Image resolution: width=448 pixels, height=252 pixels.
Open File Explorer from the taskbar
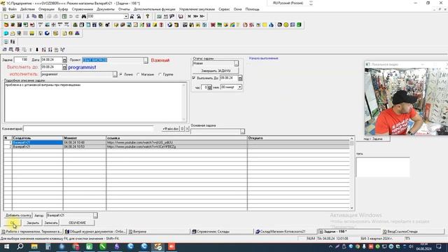click(34, 246)
